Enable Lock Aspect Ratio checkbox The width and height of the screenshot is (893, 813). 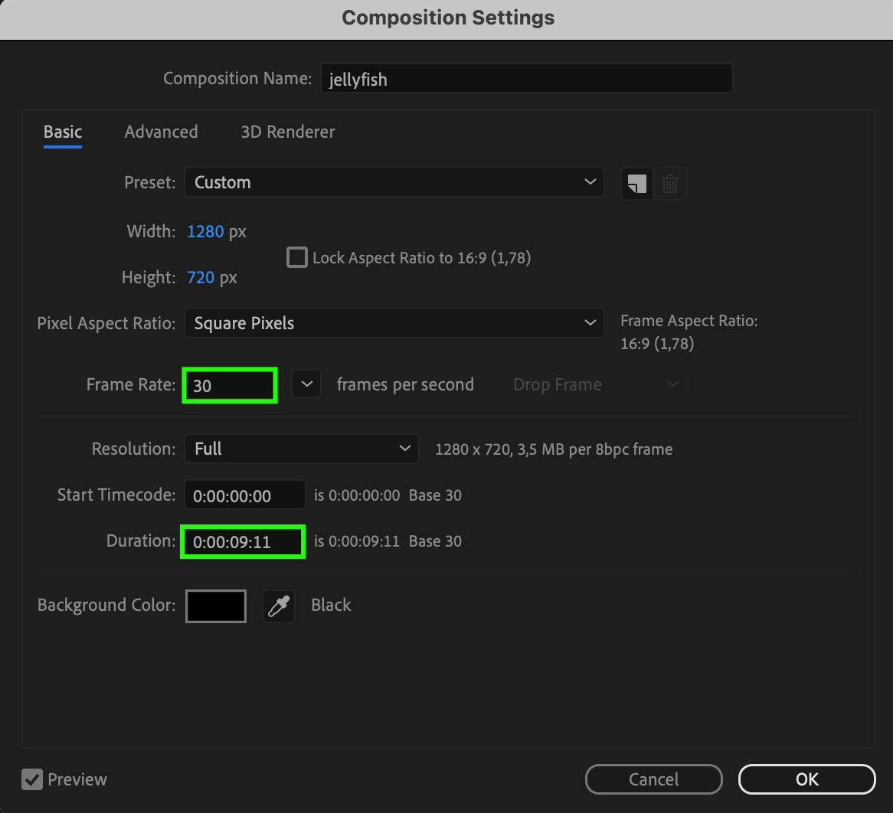coord(297,257)
